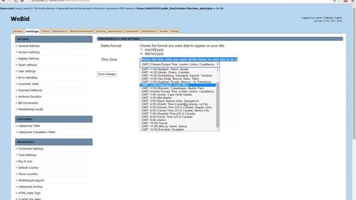The width and height of the screenshot is (356, 200).
Task: Choose GMT +1:00 Brussels, Copenhagen, Madrid
Action: 178,88
